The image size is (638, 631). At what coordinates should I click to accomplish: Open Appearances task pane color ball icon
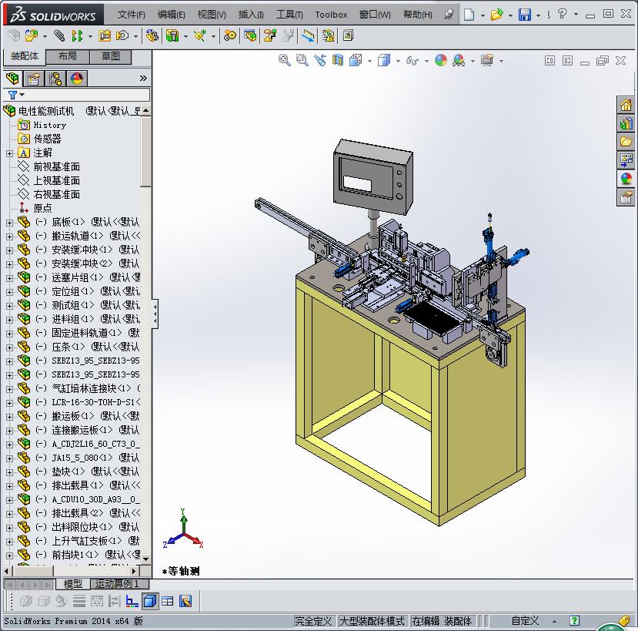click(x=626, y=179)
